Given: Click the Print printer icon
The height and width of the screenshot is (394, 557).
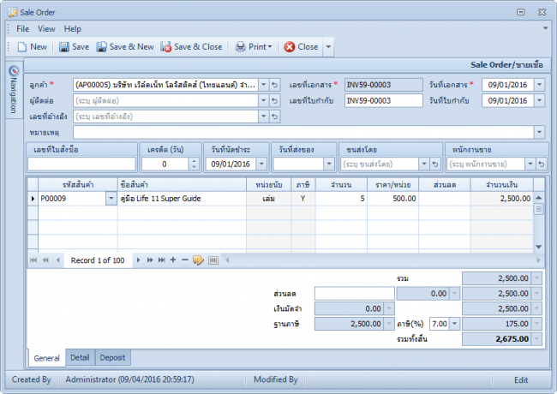Looking at the screenshot, I should click(241, 47).
